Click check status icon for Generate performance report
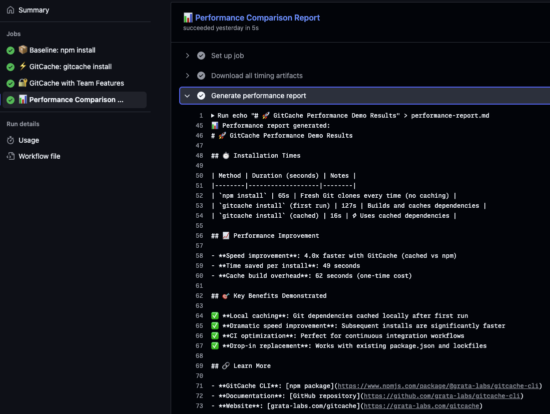 coord(201,96)
